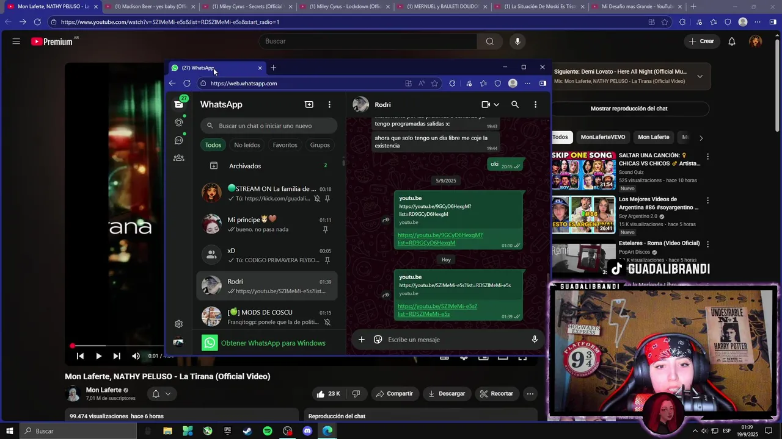
Task: Open subscription notification dropdown for Mon Laferte
Action: point(162,394)
